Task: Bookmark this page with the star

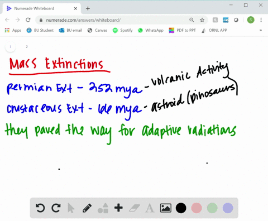Action: click(202, 20)
